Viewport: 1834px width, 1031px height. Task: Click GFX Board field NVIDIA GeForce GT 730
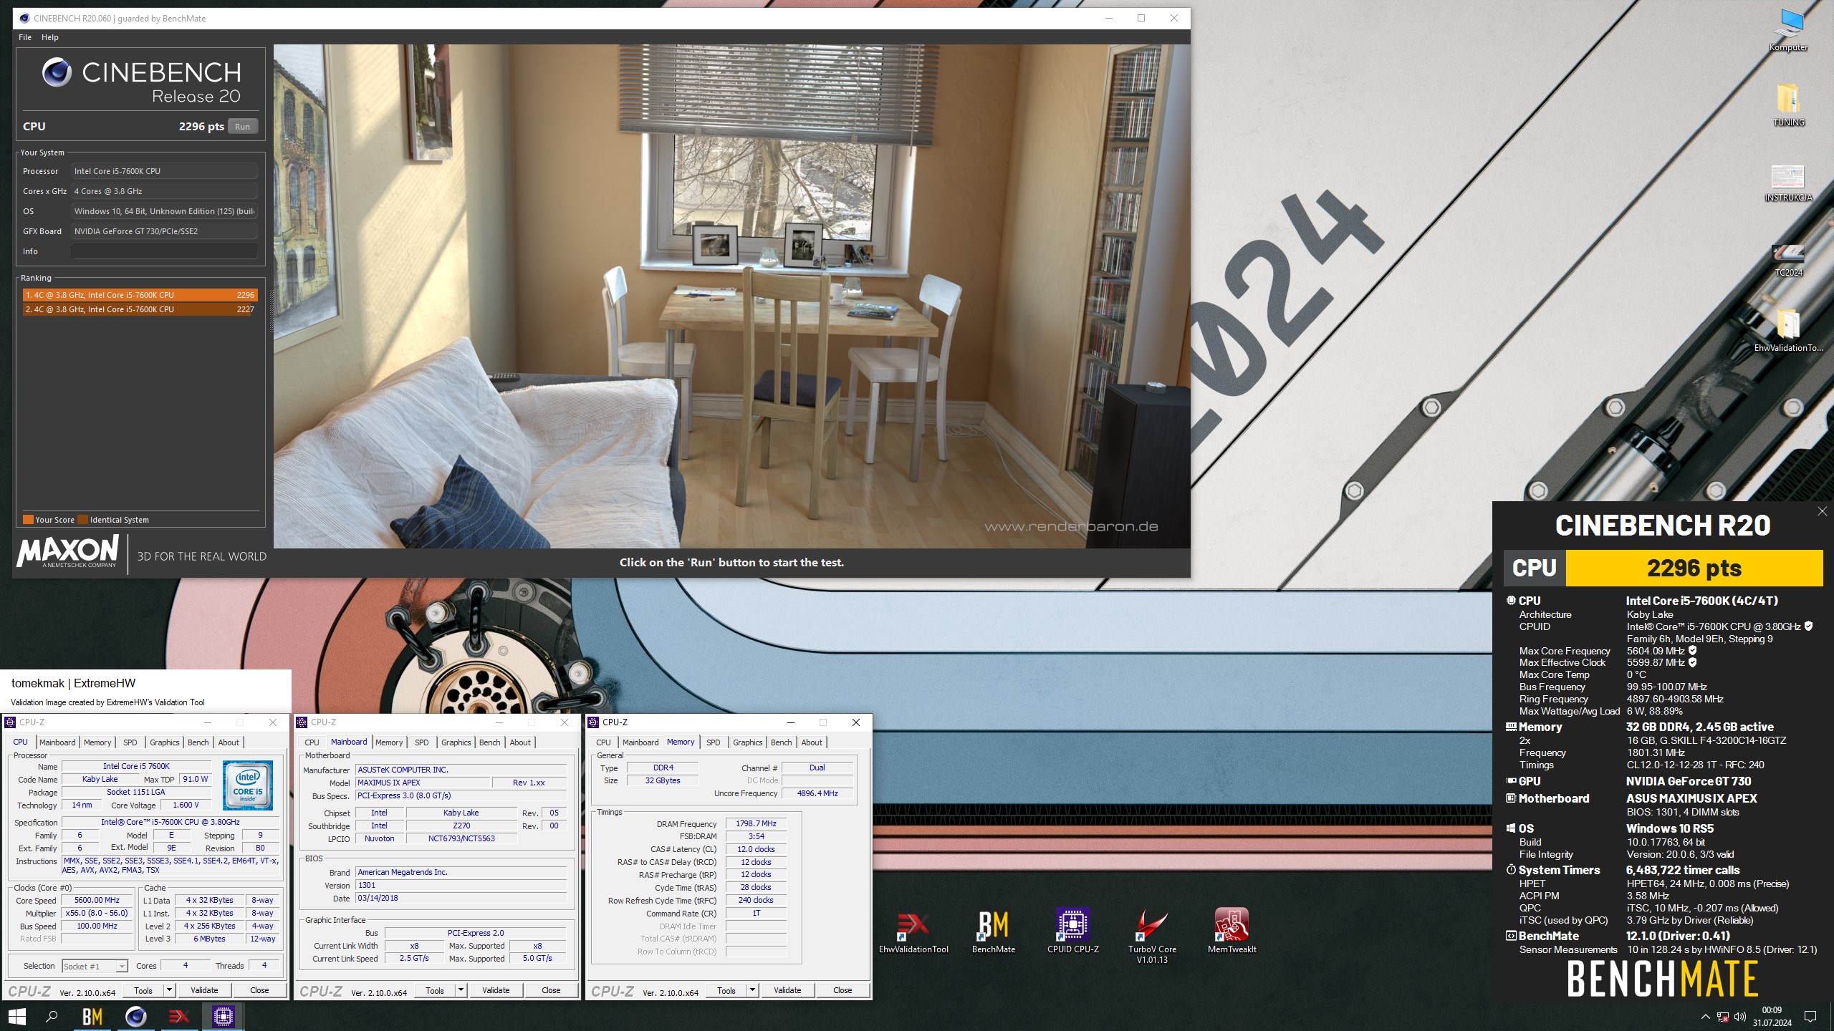(x=164, y=231)
